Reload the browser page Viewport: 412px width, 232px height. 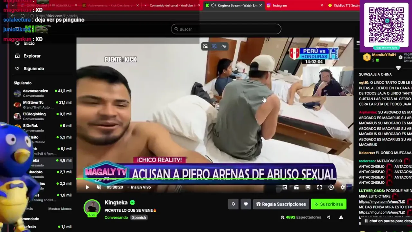[x=23, y=16]
